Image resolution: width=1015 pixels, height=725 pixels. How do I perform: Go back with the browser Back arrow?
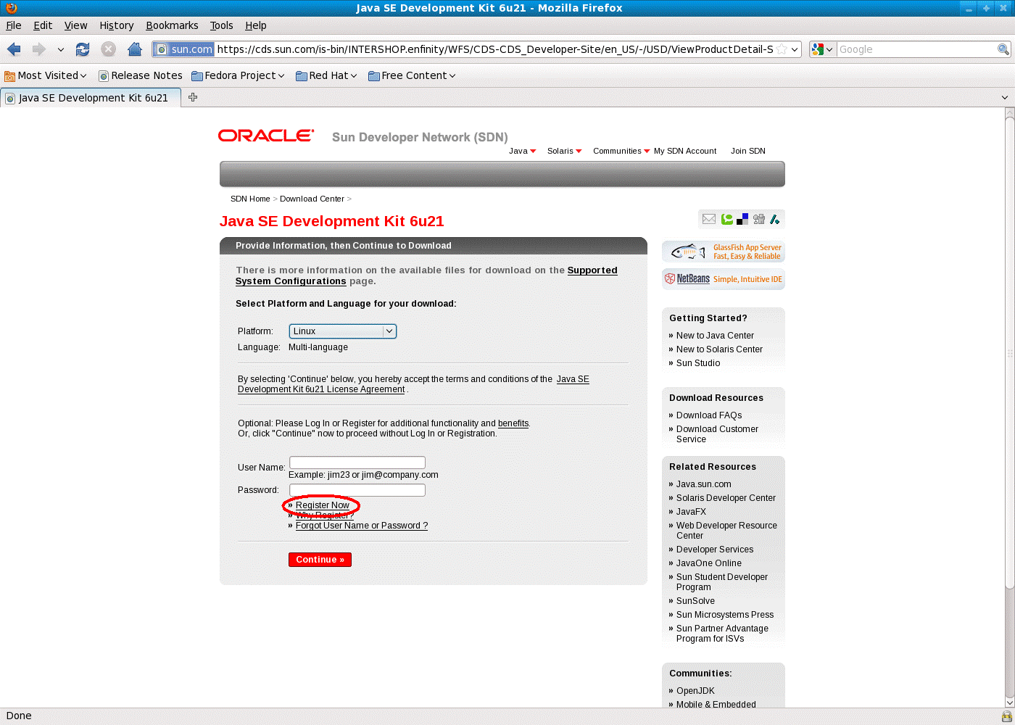14,49
